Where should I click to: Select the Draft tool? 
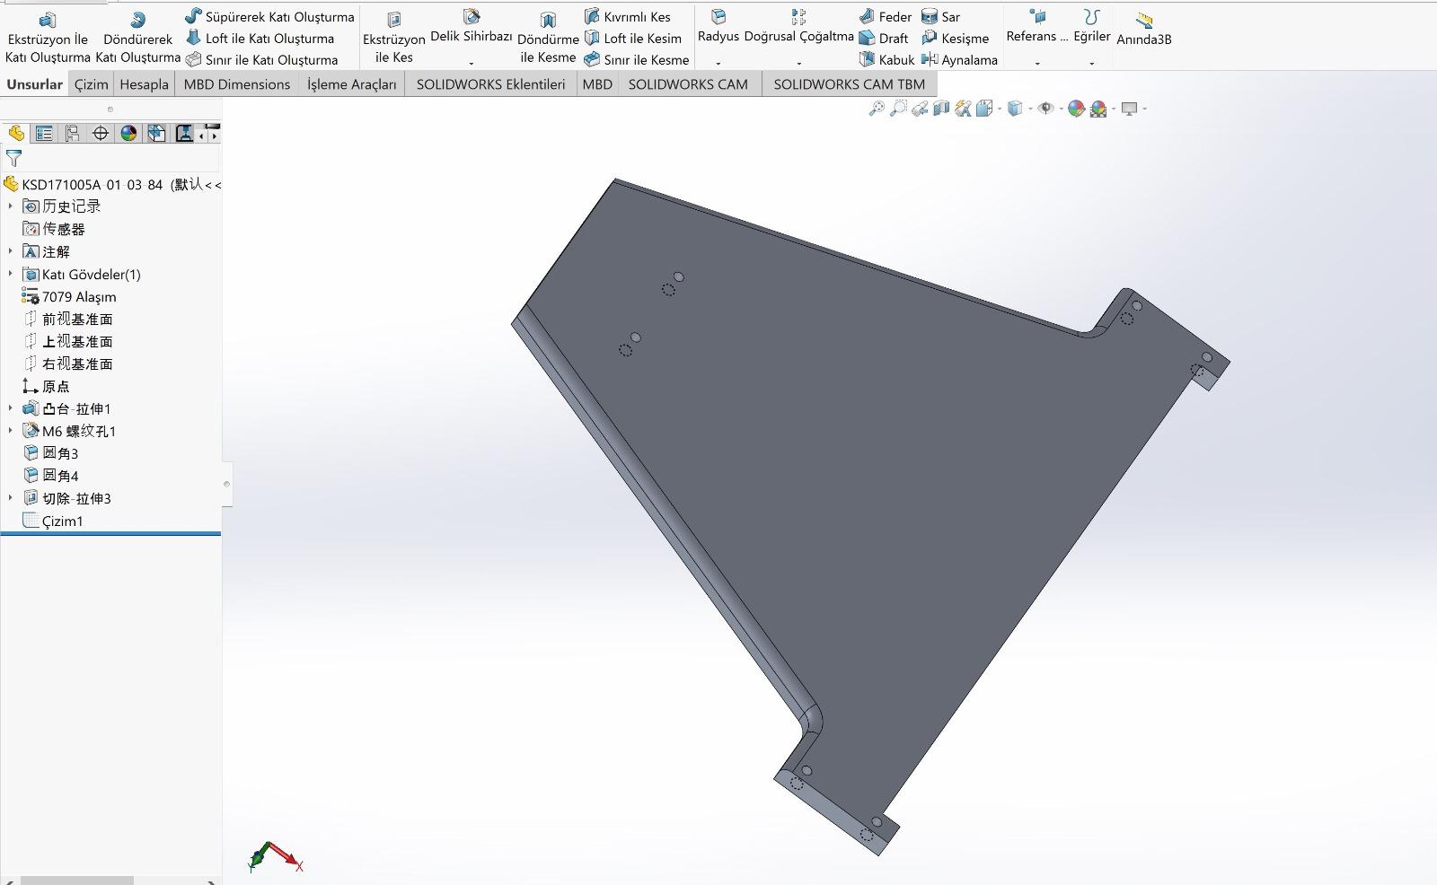[883, 38]
